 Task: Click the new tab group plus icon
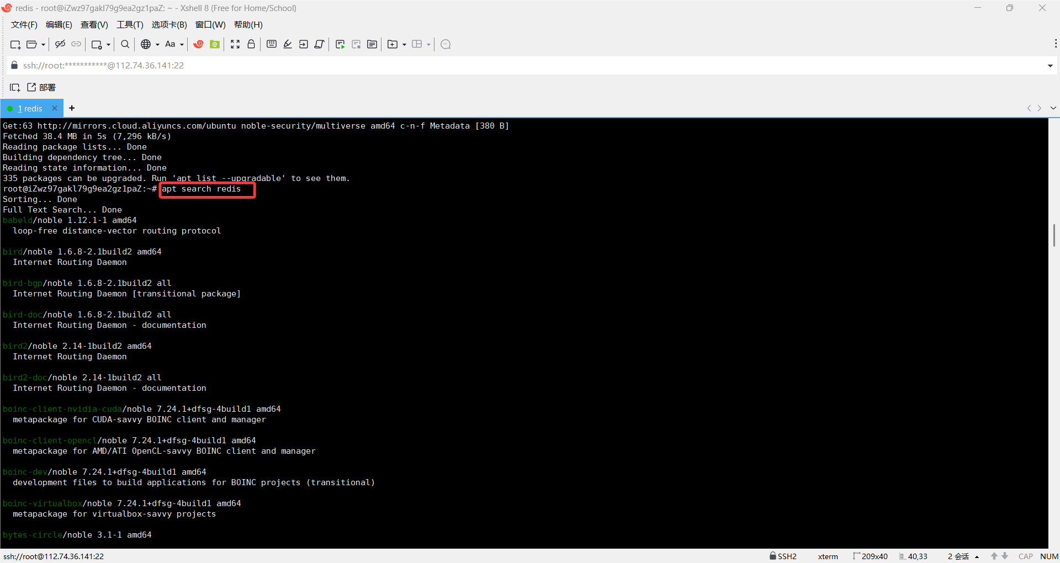click(393, 44)
